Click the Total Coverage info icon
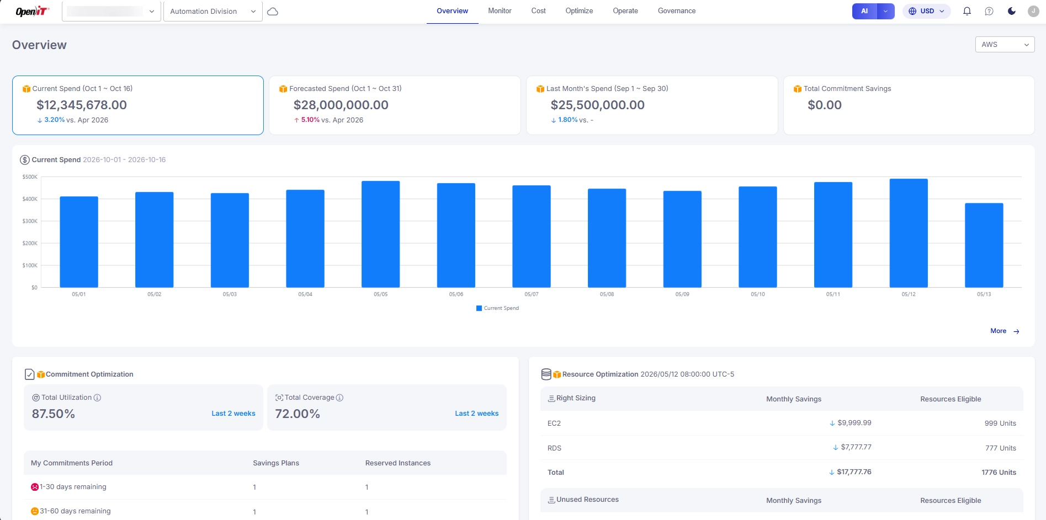 (x=339, y=398)
